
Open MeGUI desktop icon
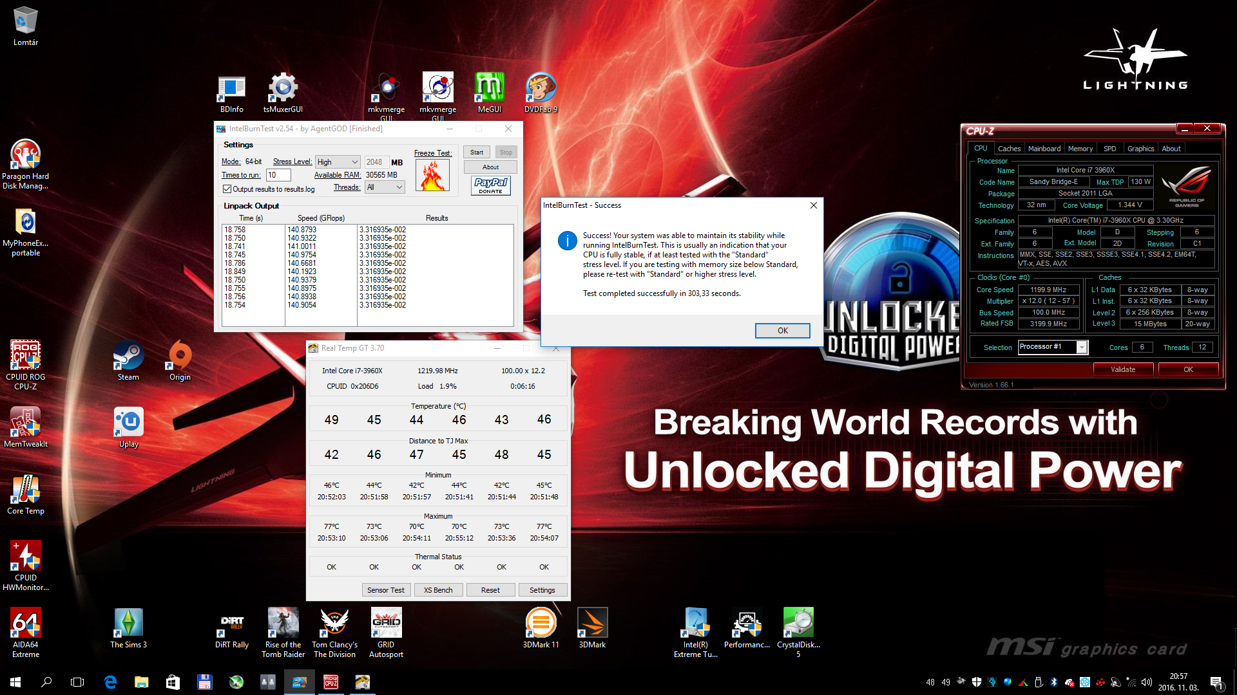point(489,94)
